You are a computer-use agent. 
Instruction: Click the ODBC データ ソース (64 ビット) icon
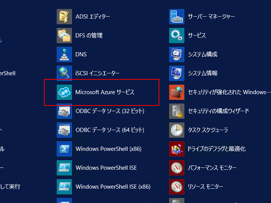click(64, 130)
